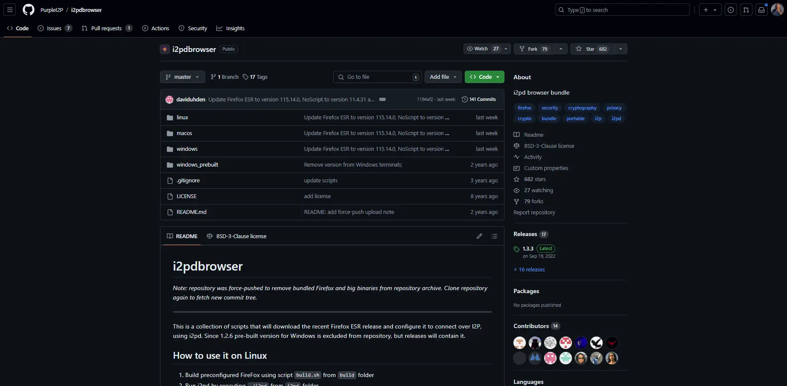Open the master branch selector
Image resolution: width=787 pixels, height=386 pixels.
pyautogui.click(x=183, y=77)
